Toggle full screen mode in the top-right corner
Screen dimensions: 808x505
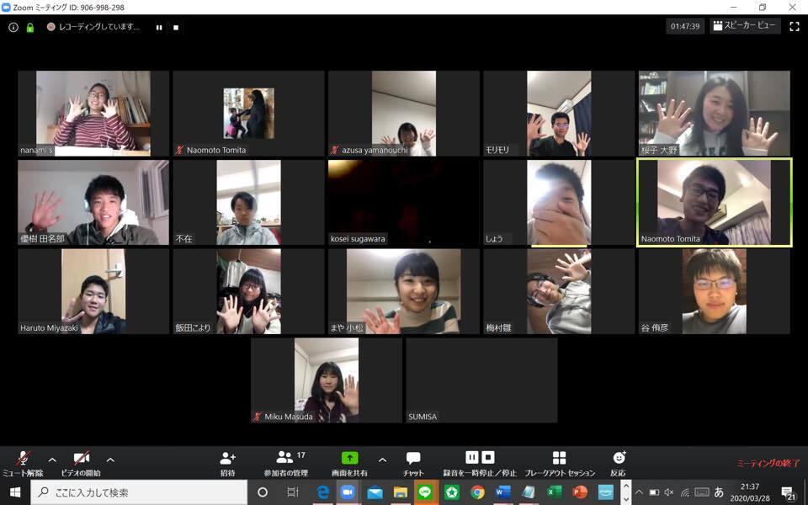click(794, 27)
